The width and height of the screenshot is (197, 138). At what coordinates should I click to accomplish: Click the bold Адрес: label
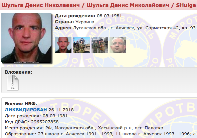63,28
